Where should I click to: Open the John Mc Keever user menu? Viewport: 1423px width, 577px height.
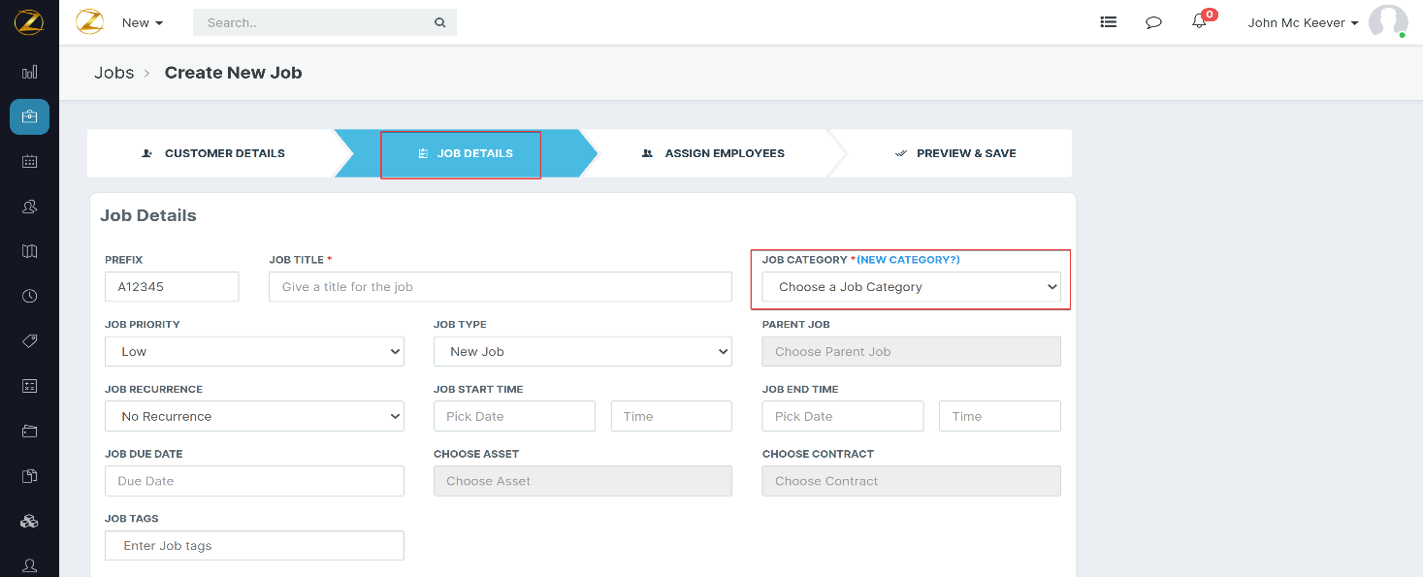[1303, 22]
